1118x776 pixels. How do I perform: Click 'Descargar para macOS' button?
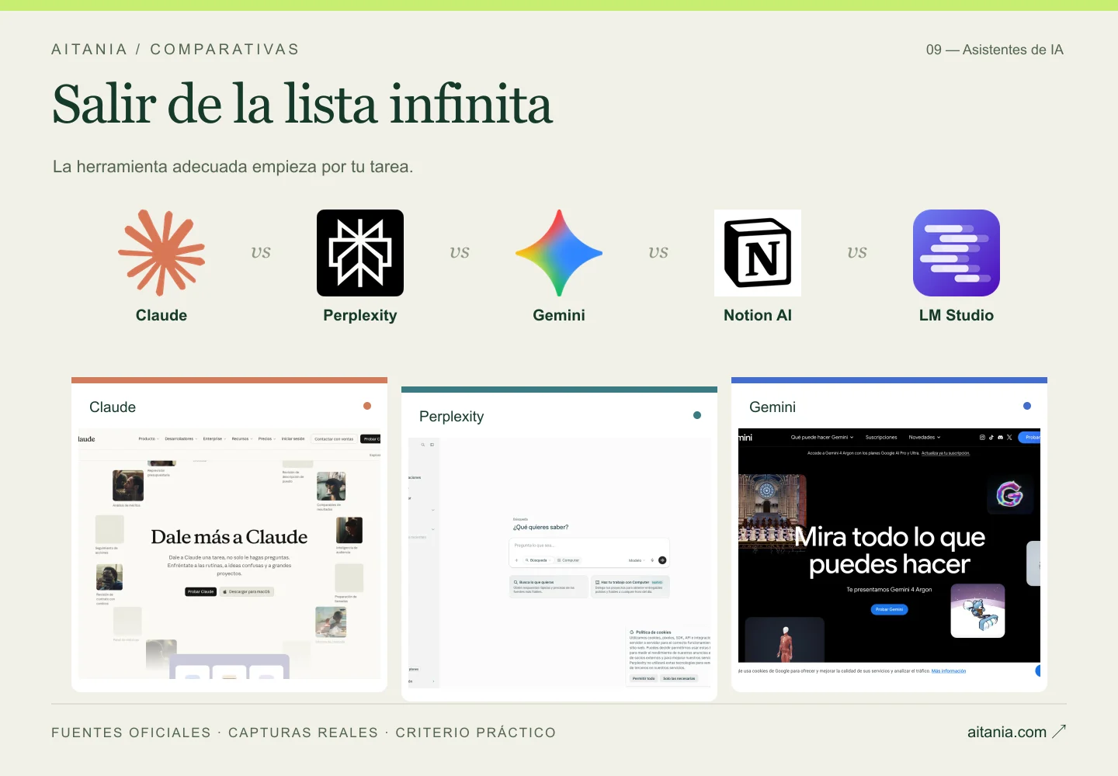(x=247, y=591)
